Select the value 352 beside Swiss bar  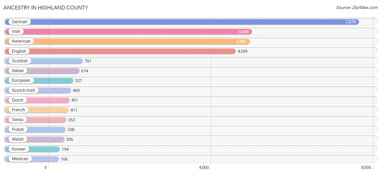point(72,120)
